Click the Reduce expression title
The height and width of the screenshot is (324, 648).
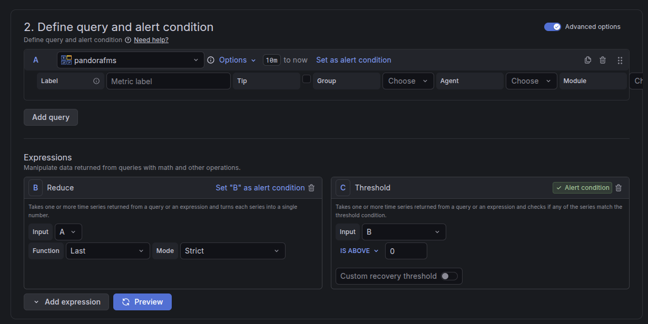(x=61, y=188)
